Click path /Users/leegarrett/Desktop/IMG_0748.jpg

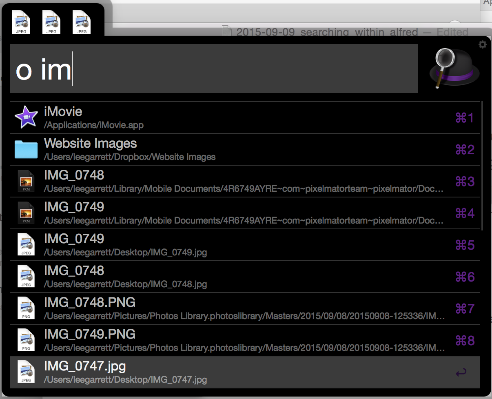(126, 284)
